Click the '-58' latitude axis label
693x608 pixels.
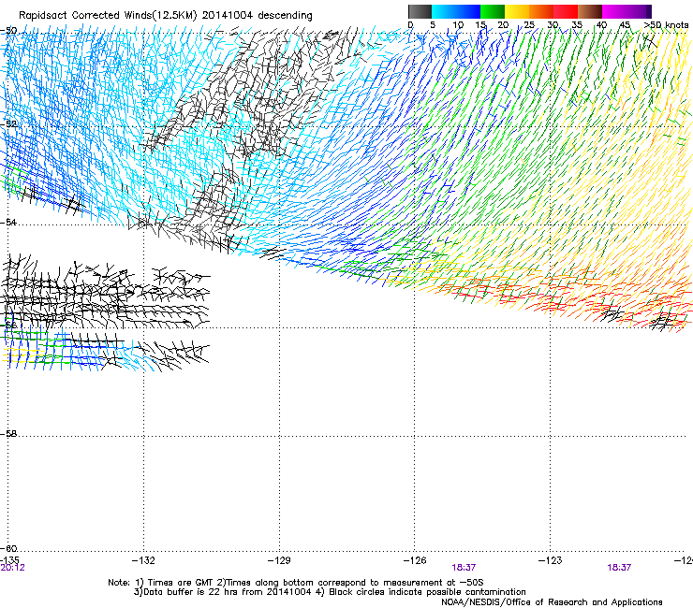8,434
